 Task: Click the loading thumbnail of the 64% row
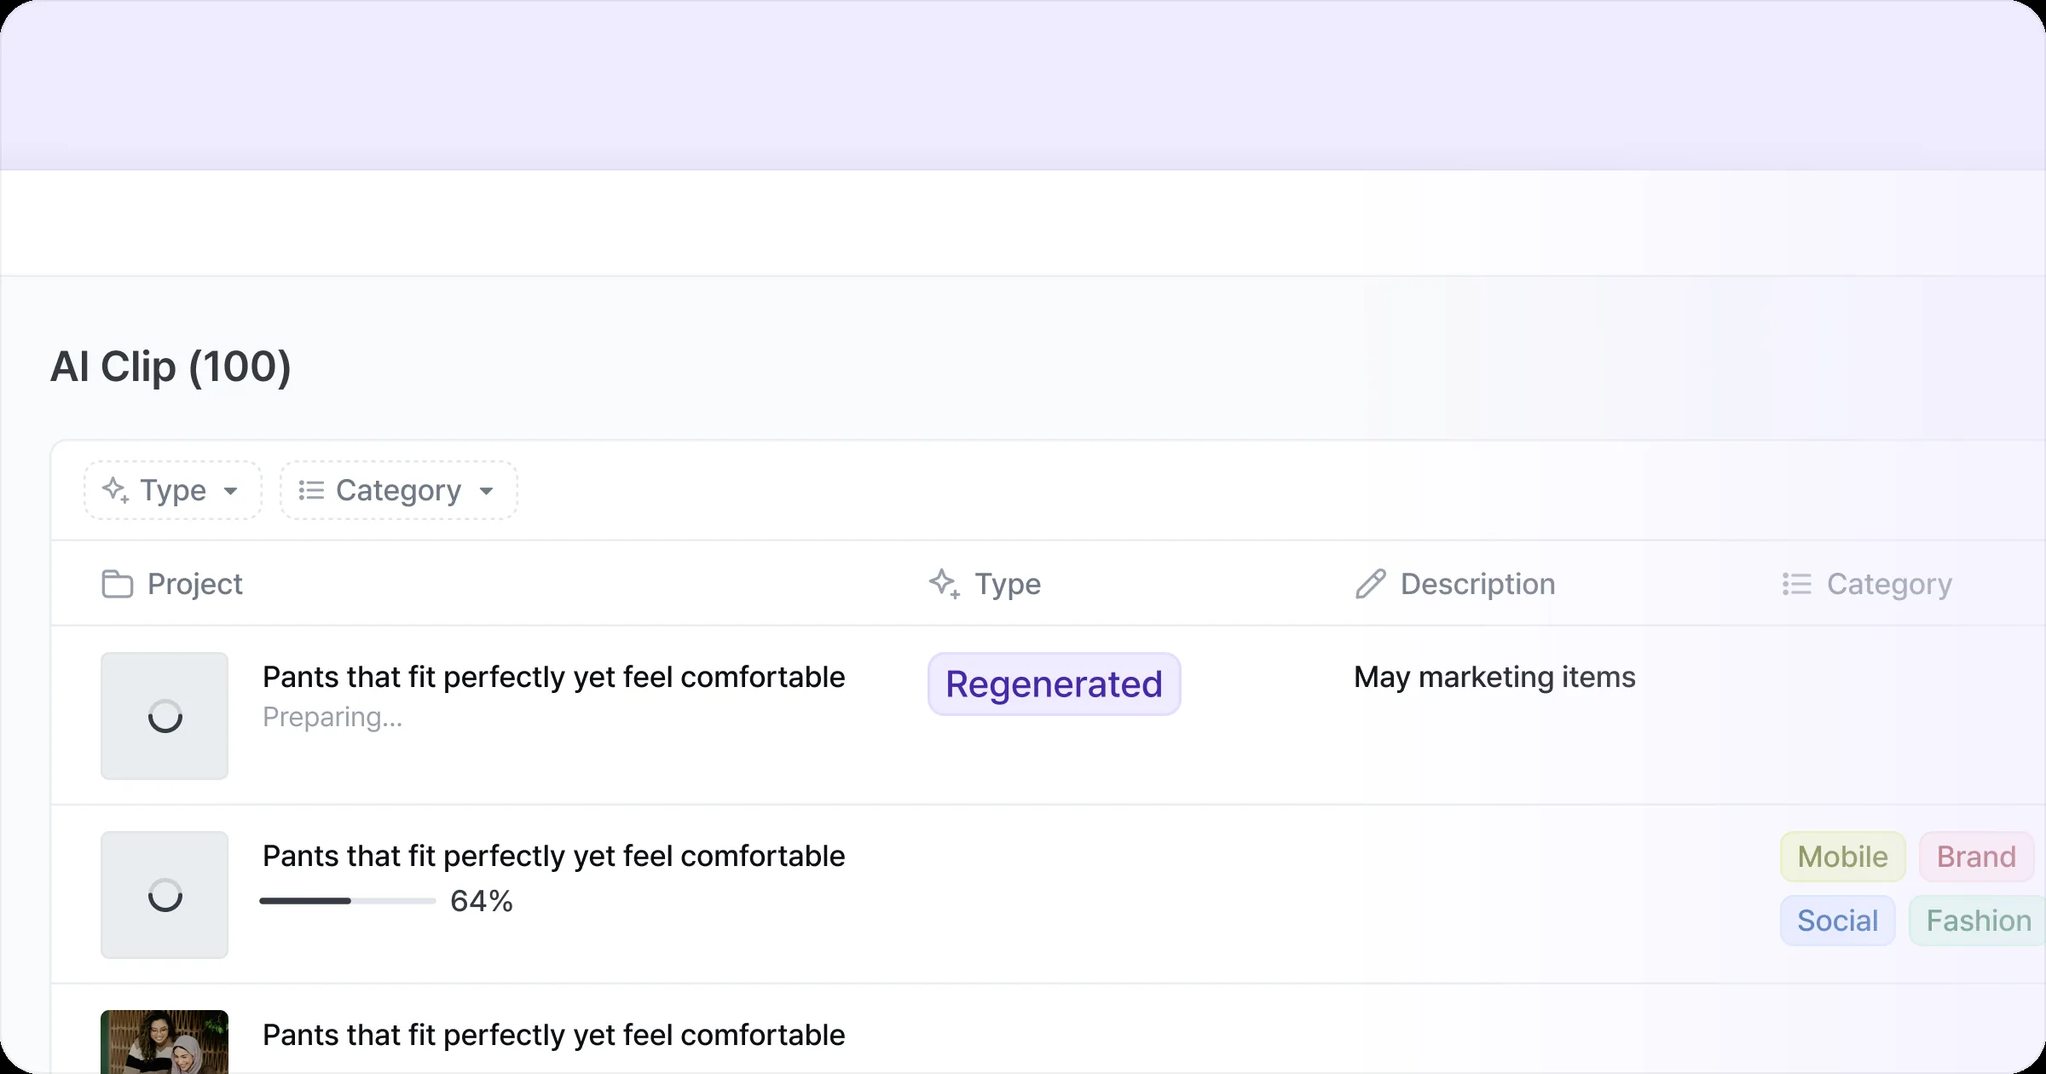[x=165, y=895]
